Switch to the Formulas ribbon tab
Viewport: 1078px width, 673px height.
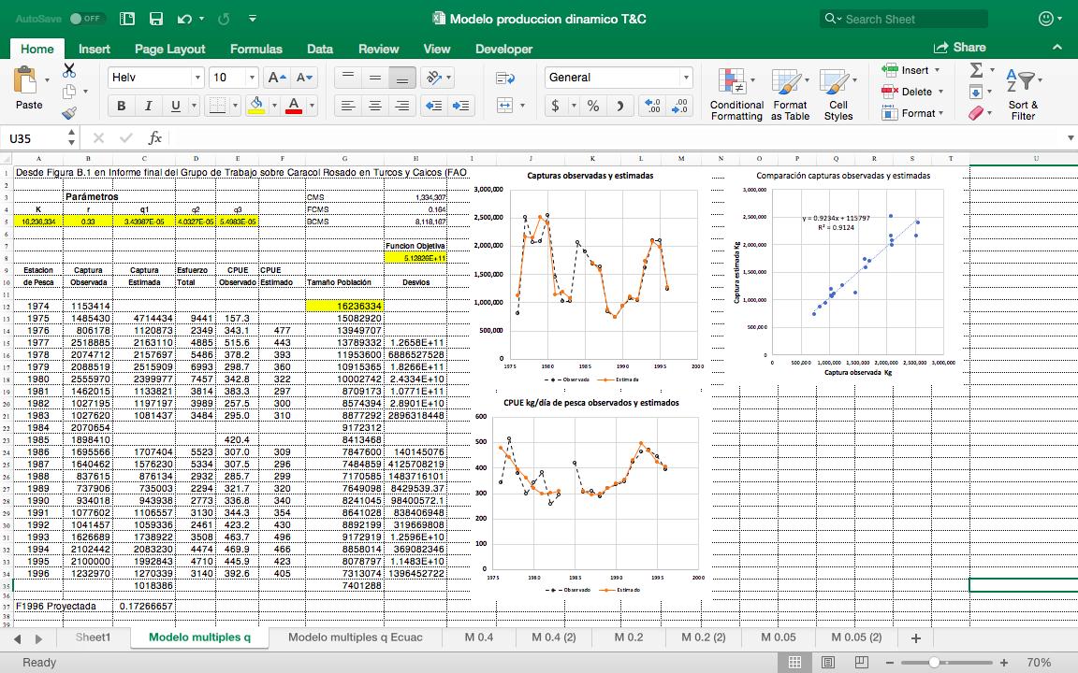[255, 49]
